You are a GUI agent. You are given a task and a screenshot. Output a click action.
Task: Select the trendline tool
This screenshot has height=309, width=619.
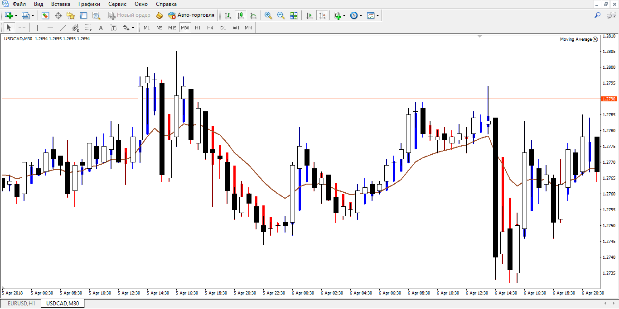click(63, 28)
